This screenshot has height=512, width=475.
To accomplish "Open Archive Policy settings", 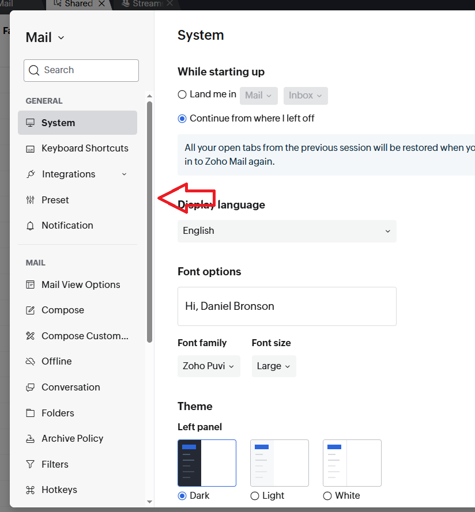I will 77,438.
